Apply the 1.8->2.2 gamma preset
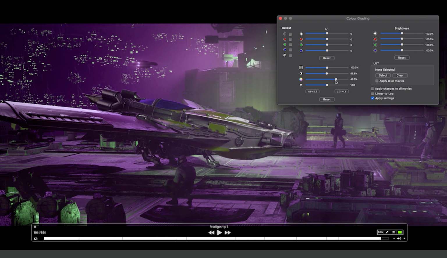 pyautogui.click(x=312, y=92)
